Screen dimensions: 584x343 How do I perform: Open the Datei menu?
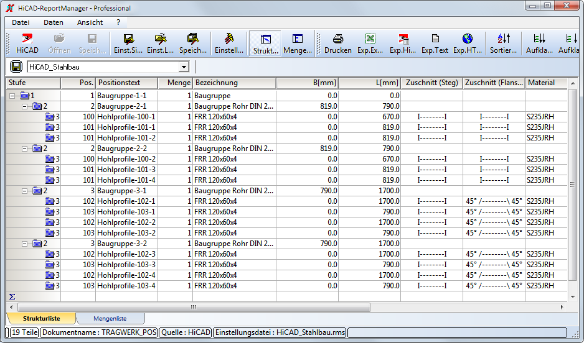(x=21, y=22)
